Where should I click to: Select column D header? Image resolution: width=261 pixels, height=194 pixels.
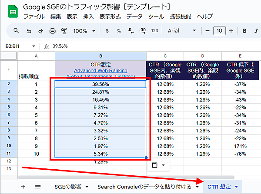tap(203, 56)
